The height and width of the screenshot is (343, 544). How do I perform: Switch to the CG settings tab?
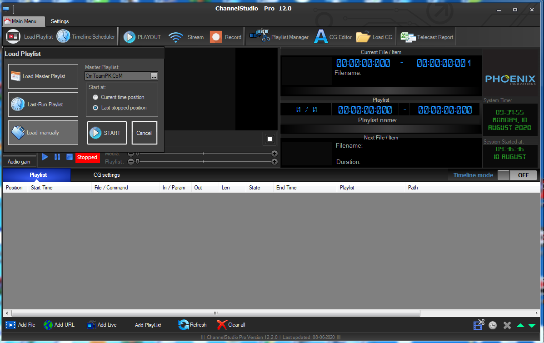[x=106, y=175]
